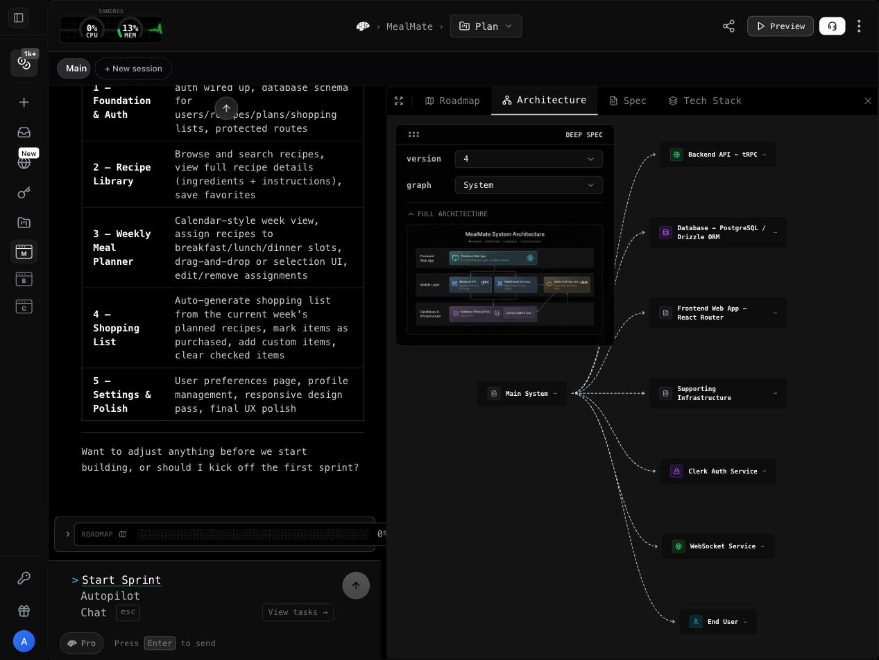Image resolution: width=879 pixels, height=660 pixels.
Task: Switch to the Spec tab
Action: [628, 101]
